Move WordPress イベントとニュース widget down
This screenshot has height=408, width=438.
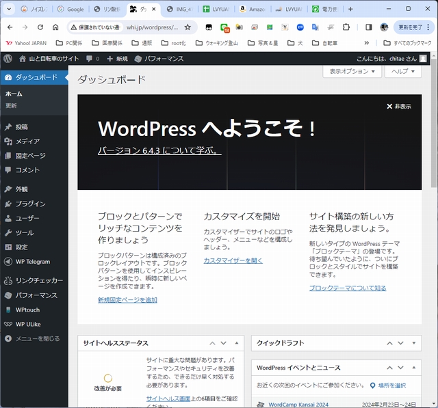coord(400,368)
